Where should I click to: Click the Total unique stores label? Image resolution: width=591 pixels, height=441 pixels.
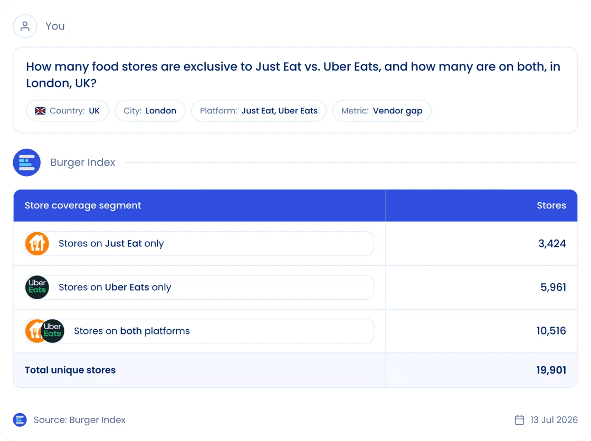70,370
